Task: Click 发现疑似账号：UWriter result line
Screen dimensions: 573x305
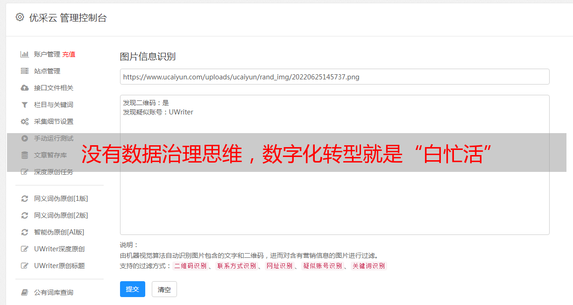Action: pyautogui.click(x=158, y=112)
